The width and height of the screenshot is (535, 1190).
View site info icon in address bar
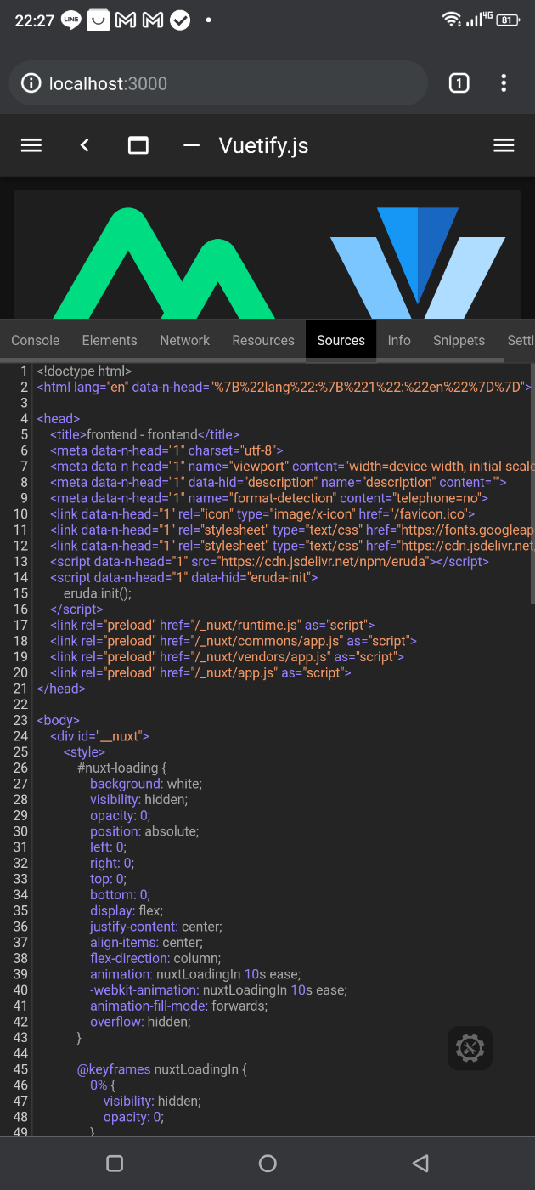31,83
